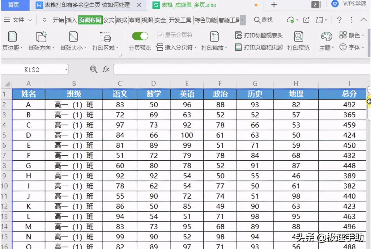Select the 纸张方向 paper orientation tool
Image resolution: width=371 pixels, height=249 pixels.
[x=41, y=40]
